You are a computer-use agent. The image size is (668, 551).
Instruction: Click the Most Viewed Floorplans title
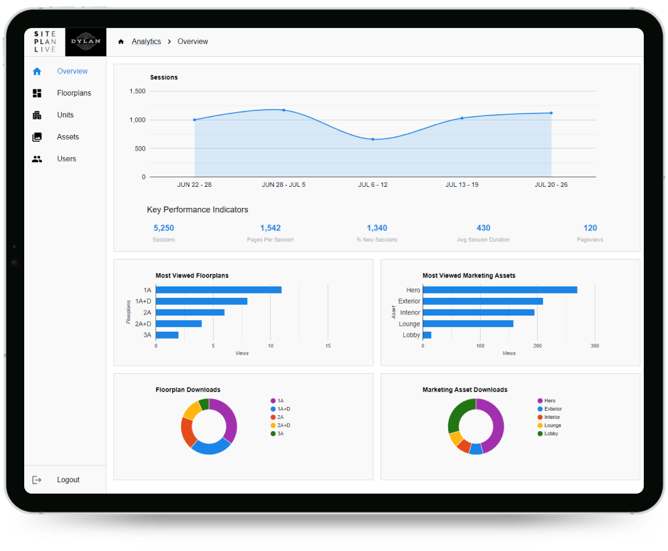(x=192, y=275)
